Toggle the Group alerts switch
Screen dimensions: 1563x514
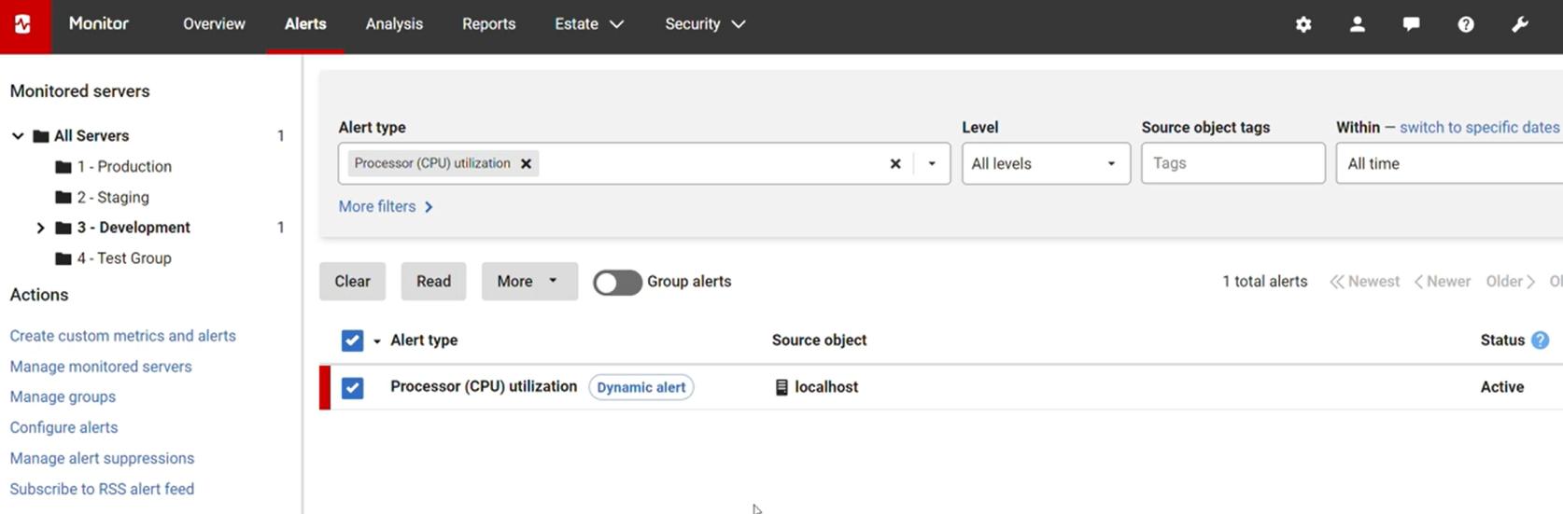coord(617,283)
